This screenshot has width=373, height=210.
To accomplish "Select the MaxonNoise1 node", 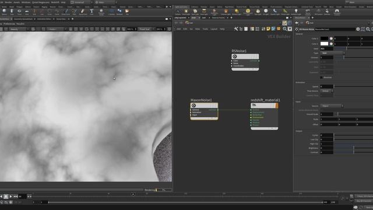I will pyautogui.click(x=204, y=111).
